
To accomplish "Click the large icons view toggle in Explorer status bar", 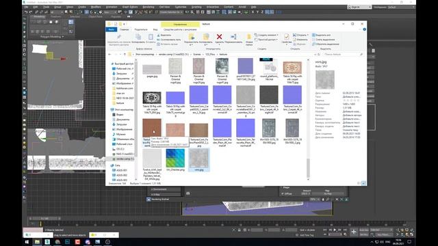I will [363, 183].
